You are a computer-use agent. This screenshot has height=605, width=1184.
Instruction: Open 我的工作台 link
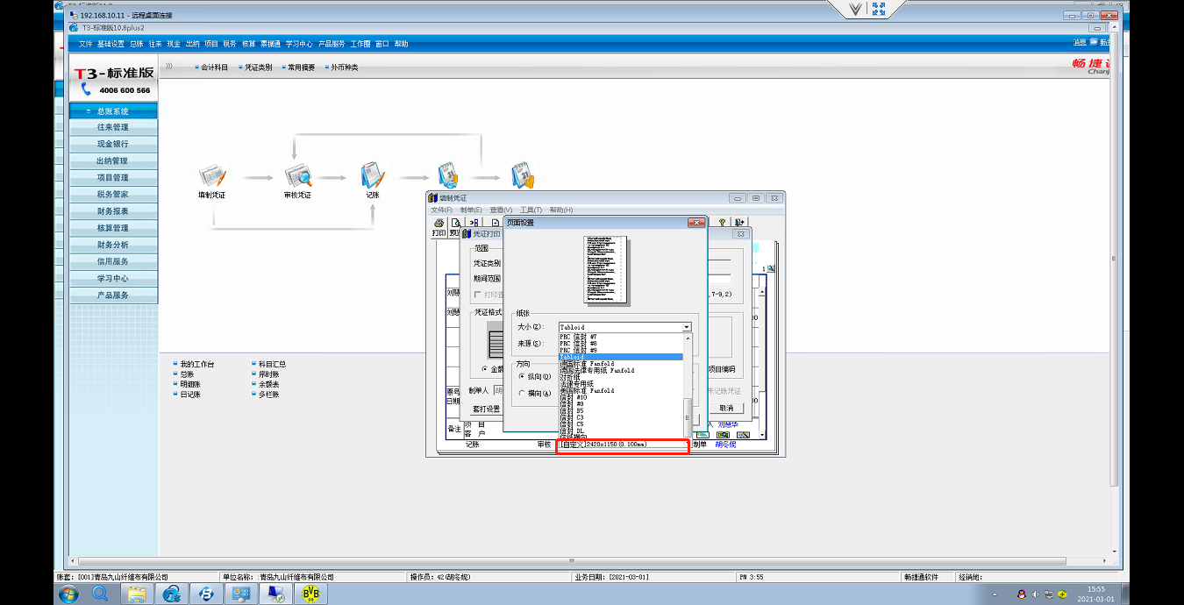(x=196, y=364)
